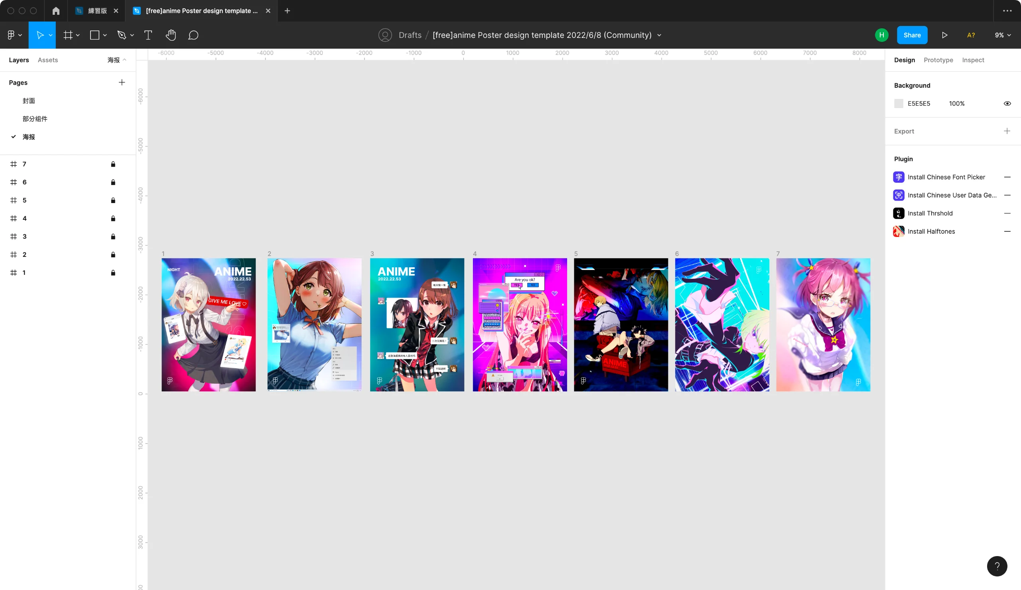This screenshot has height=590, width=1021.
Task: Remove Install Chinese Font Picker plugin
Action: [1007, 177]
